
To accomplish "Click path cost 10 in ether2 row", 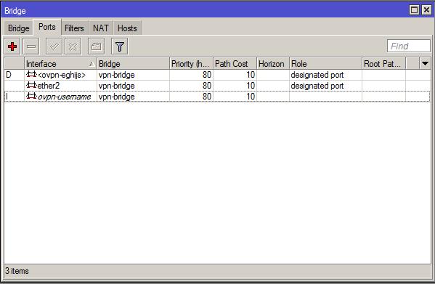I will [x=251, y=86].
